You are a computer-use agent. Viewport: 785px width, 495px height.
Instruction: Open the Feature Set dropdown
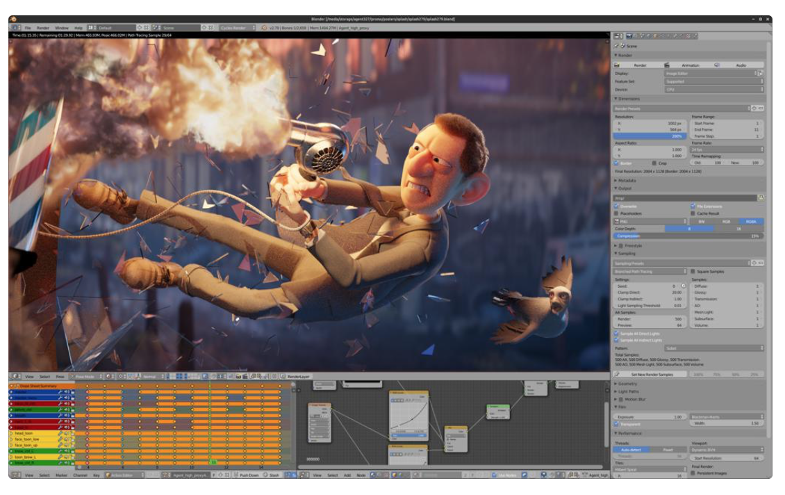714,81
